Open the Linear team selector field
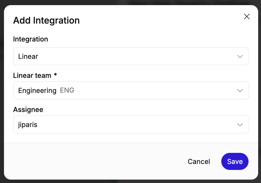 [x=131, y=90]
